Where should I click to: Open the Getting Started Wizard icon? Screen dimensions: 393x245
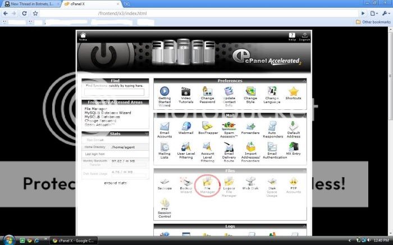[x=164, y=93]
